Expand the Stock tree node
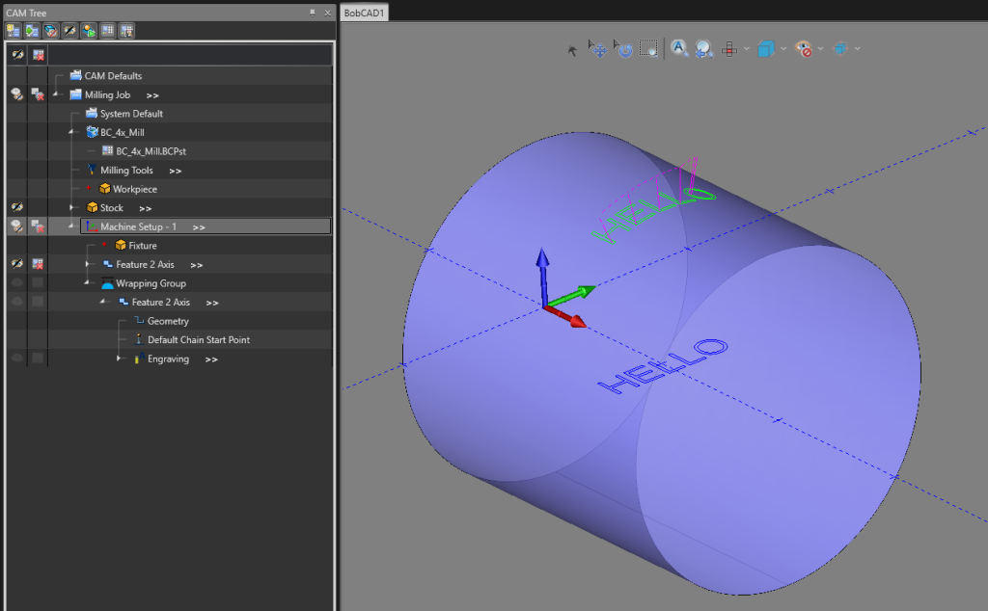988x611 pixels. click(70, 206)
